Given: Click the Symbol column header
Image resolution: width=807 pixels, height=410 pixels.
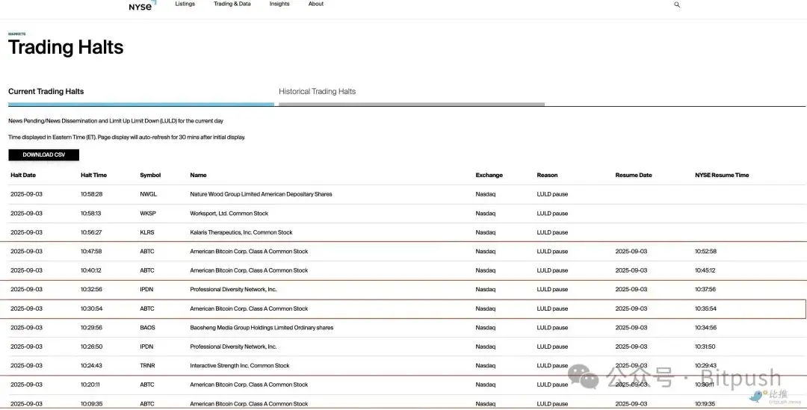Looking at the screenshot, I should (150, 176).
